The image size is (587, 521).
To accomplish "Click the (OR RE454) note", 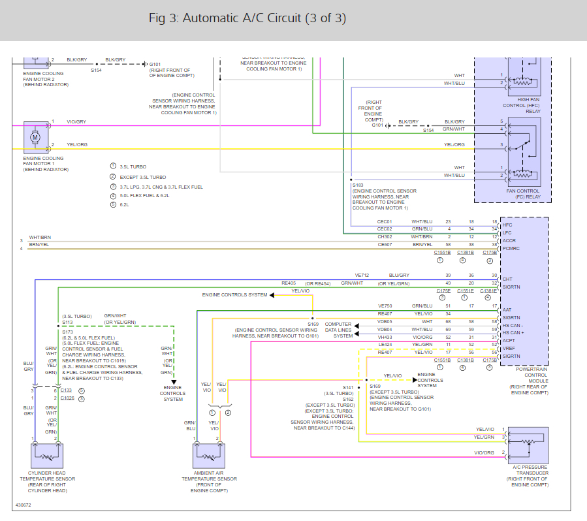I will coord(318,283).
